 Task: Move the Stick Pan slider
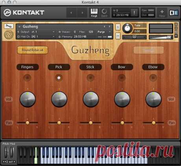(90, 123)
